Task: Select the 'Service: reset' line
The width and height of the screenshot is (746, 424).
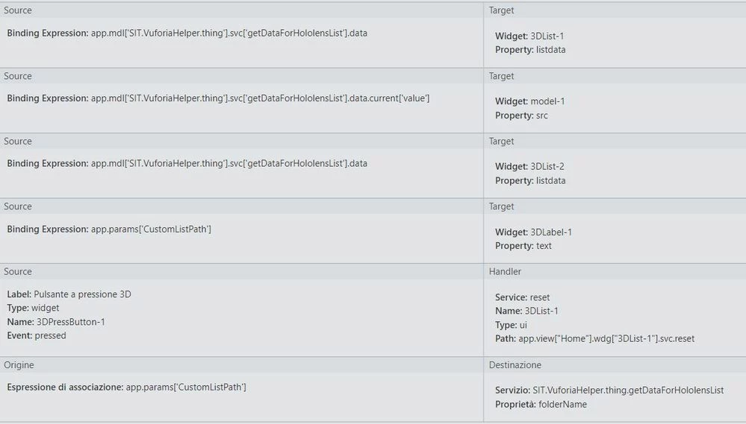Action: click(522, 297)
